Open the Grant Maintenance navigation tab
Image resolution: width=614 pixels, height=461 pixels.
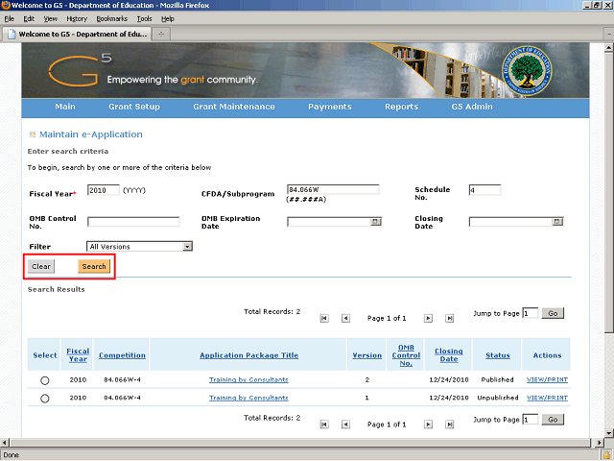(234, 107)
